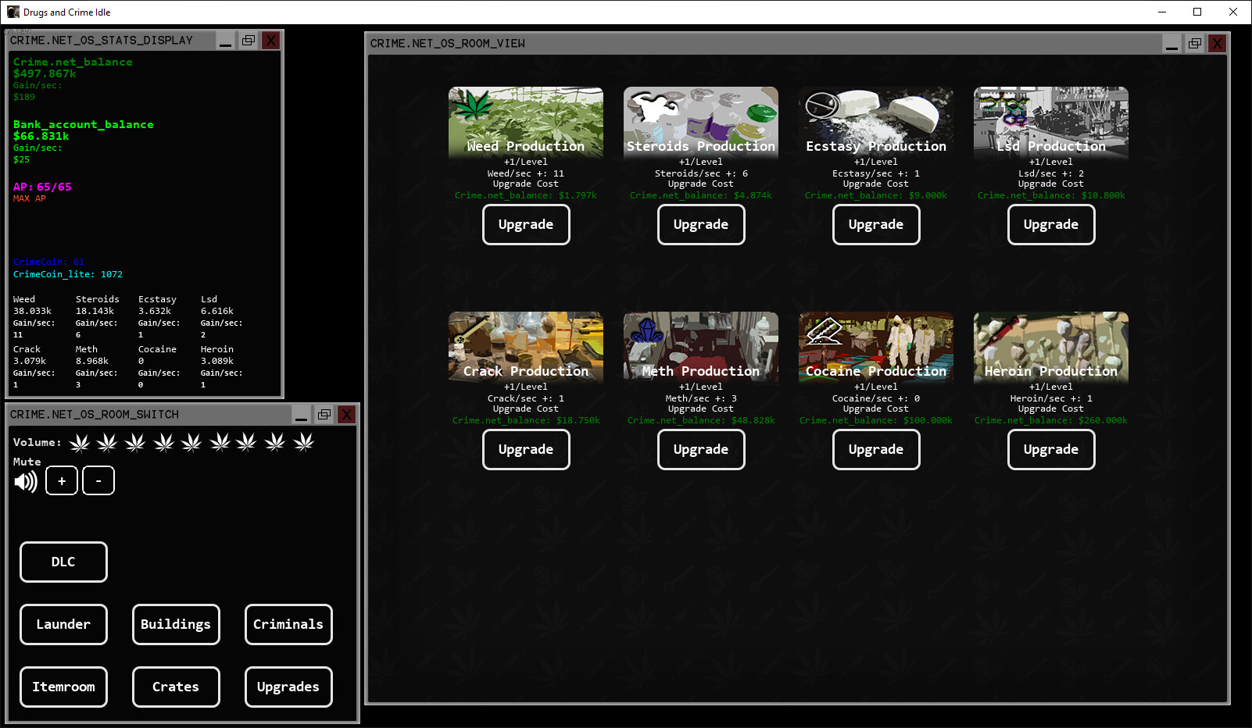Open the Itemroom
This screenshot has width=1252, height=728.
coord(63,687)
